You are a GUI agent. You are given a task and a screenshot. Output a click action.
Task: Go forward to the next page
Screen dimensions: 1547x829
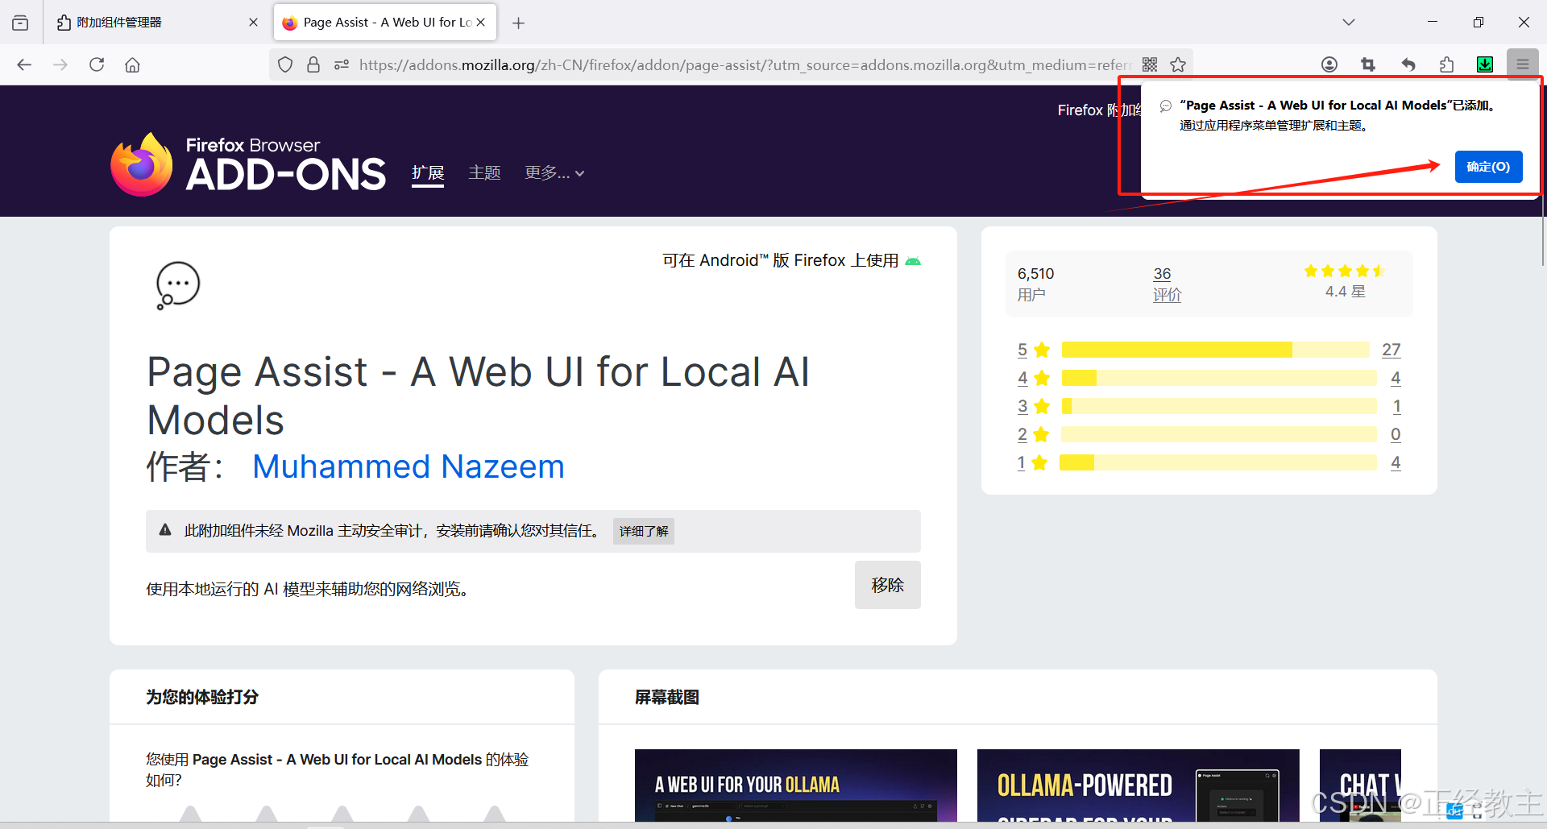tap(60, 64)
